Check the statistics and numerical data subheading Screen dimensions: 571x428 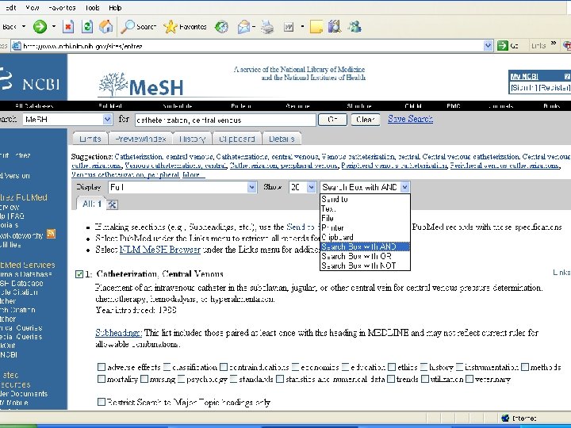point(280,379)
